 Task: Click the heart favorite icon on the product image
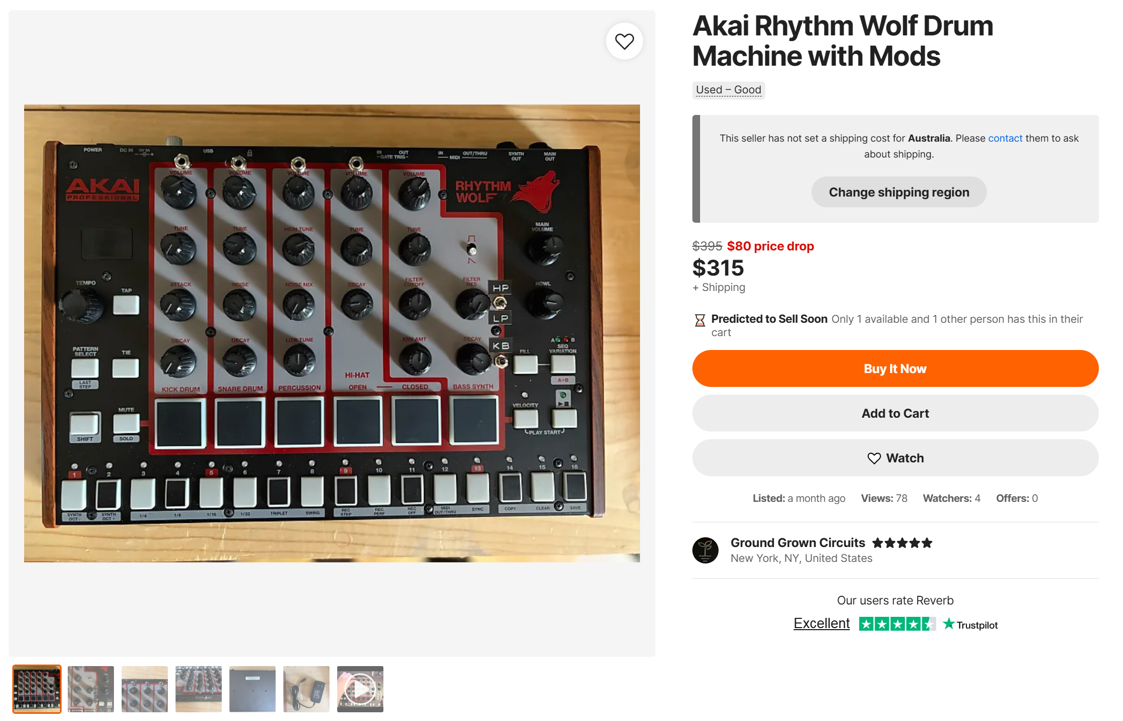tap(624, 42)
